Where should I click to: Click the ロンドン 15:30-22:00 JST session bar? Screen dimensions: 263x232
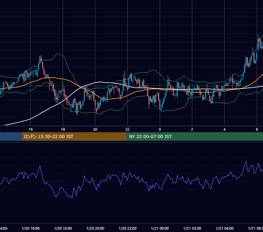pos(74,136)
